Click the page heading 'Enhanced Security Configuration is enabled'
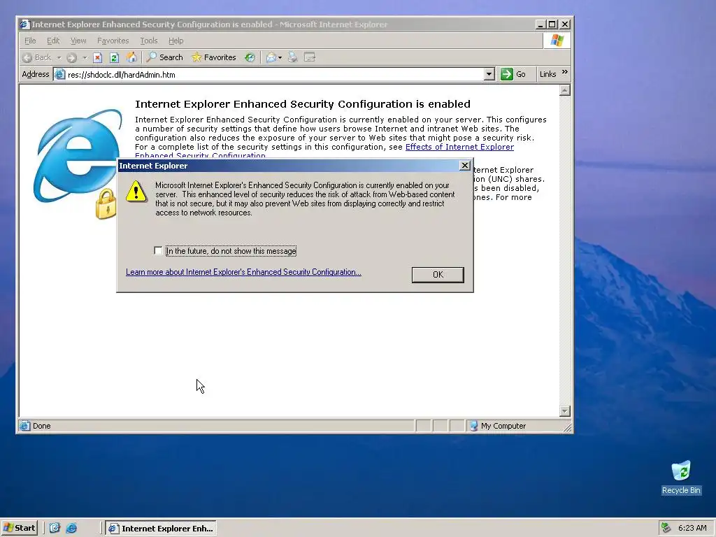 click(302, 104)
